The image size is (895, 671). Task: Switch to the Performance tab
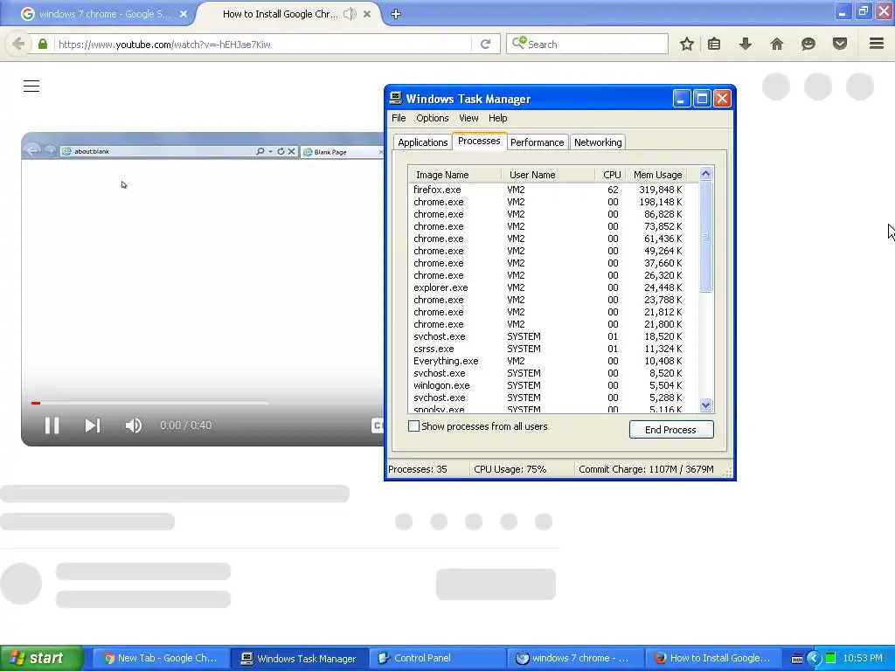537,142
